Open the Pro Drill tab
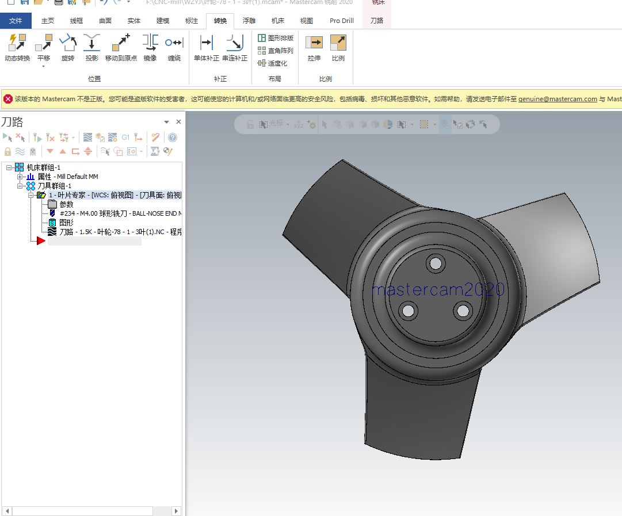The image size is (622, 516). pyautogui.click(x=342, y=21)
